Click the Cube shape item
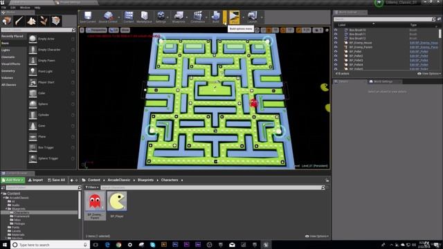 (x=52, y=93)
